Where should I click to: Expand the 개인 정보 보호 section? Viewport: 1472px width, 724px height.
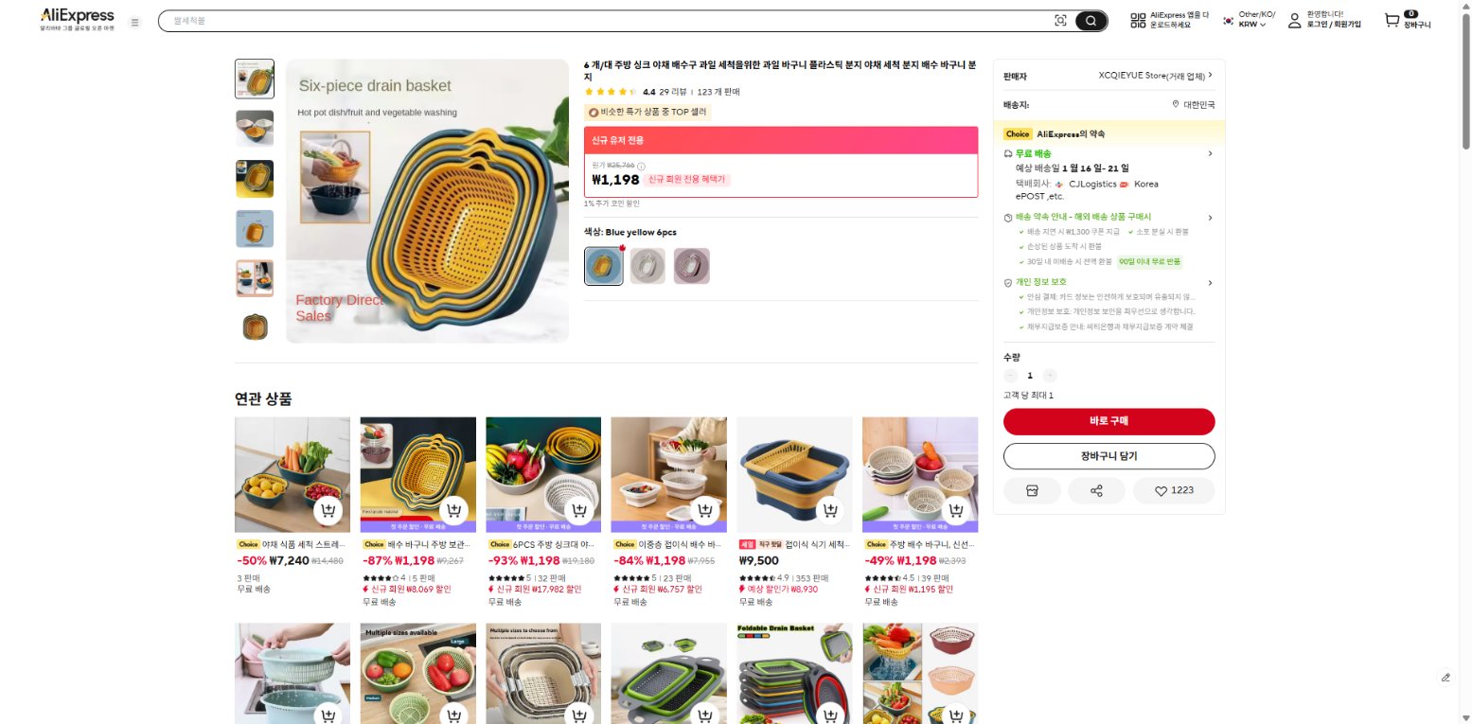click(x=1210, y=282)
